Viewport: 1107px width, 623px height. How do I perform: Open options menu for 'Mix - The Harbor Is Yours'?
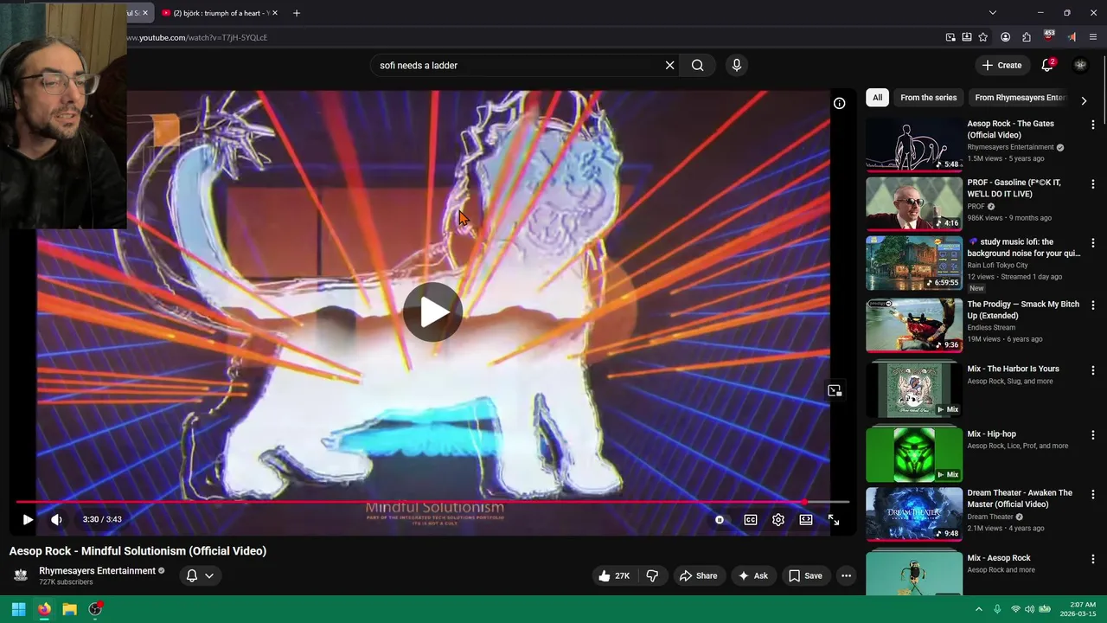pyautogui.click(x=1093, y=370)
